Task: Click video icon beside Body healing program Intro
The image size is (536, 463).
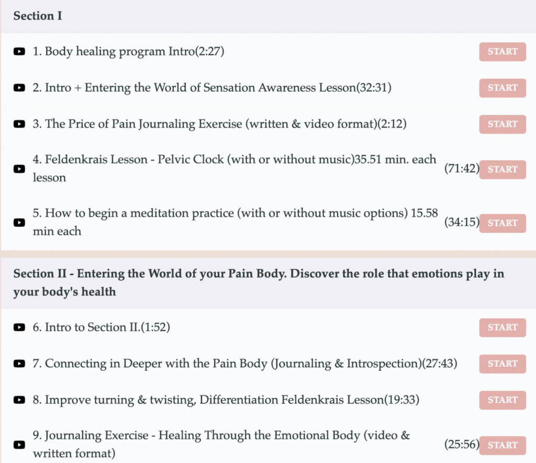Action: coord(19,52)
